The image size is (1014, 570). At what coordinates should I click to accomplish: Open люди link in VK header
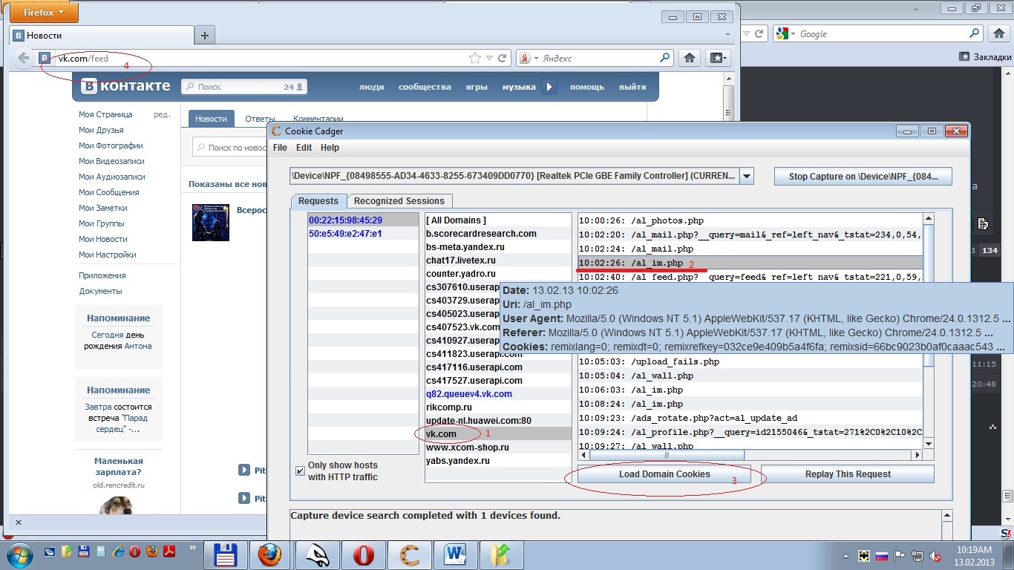tap(371, 87)
